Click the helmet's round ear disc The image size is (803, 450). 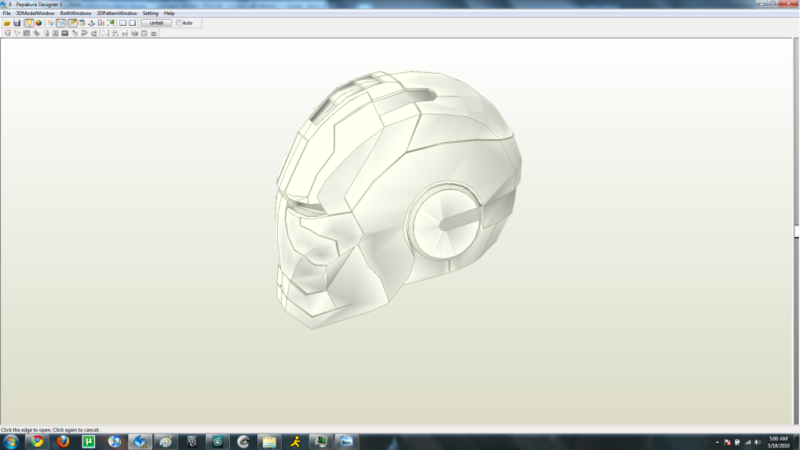pos(445,223)
